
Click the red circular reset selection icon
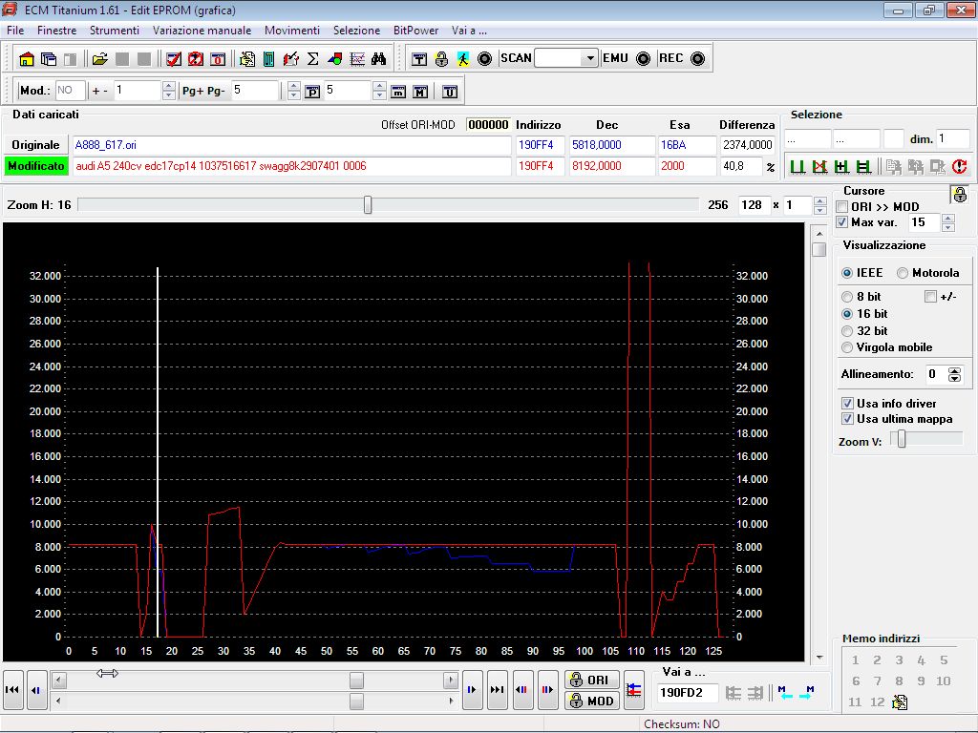[x=960, y=166]
